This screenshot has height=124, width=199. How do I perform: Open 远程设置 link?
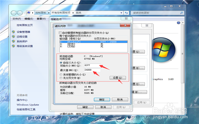coord(22,37)
